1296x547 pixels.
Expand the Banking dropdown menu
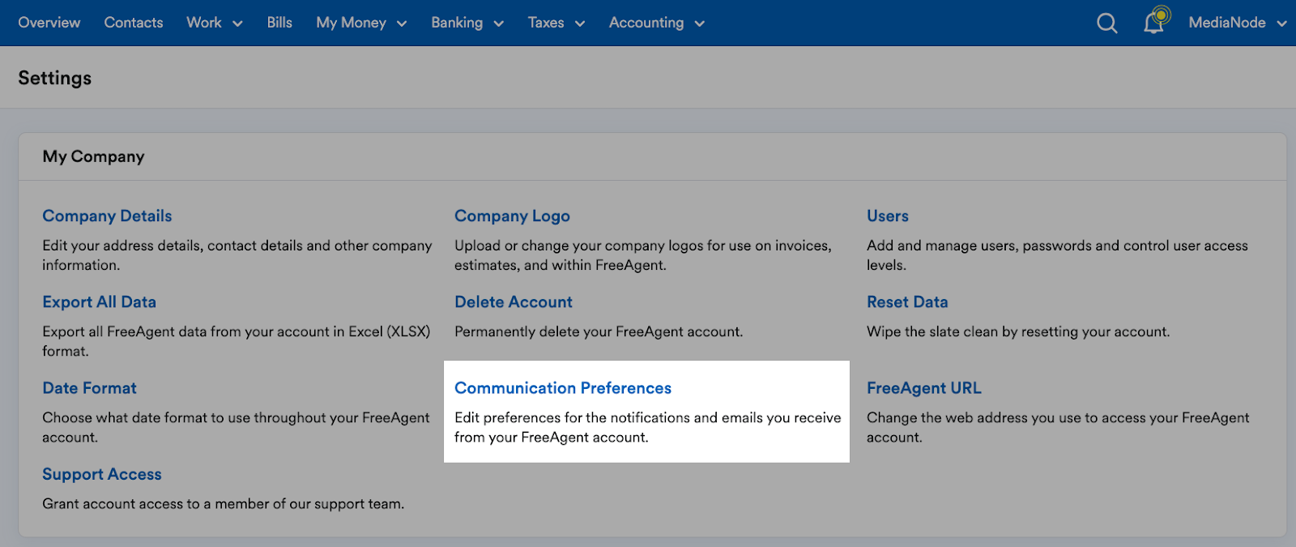pyautogui.click(x=467, y=23)
